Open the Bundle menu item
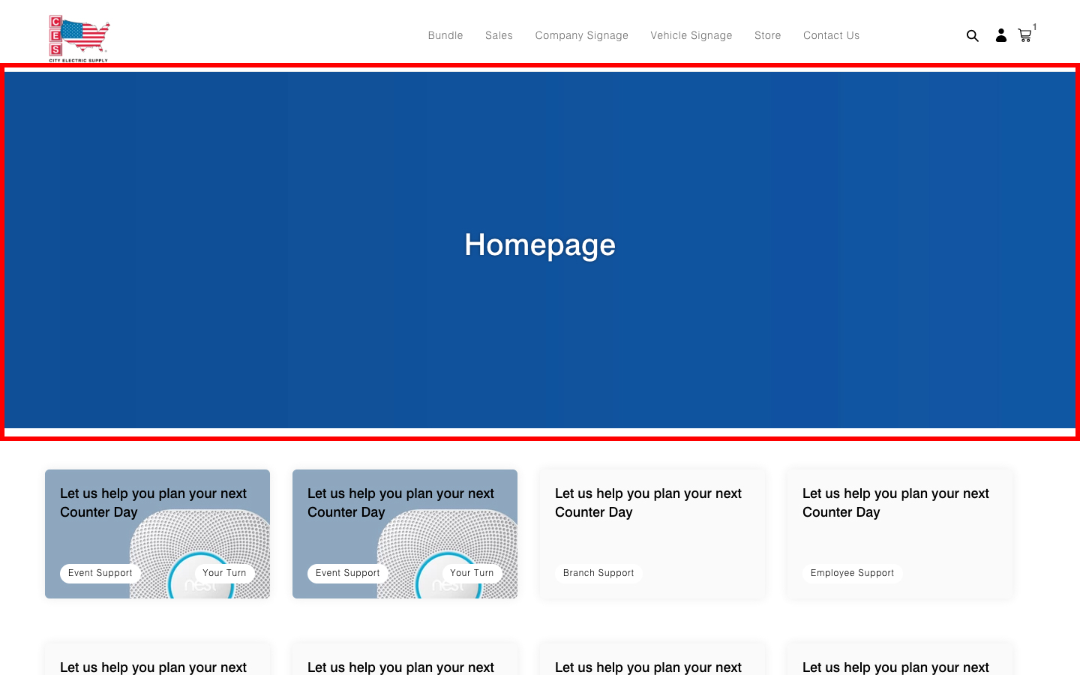Screen dimensions: 1080x675 445,36
